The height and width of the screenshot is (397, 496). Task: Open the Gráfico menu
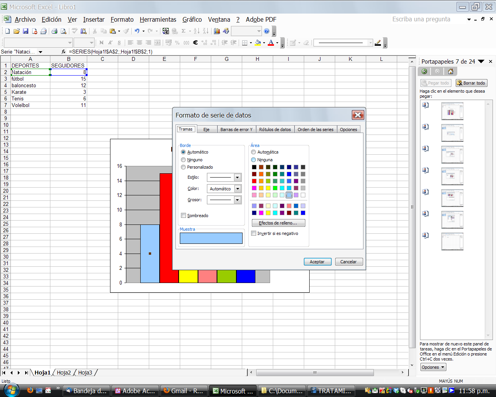[192, 19]
